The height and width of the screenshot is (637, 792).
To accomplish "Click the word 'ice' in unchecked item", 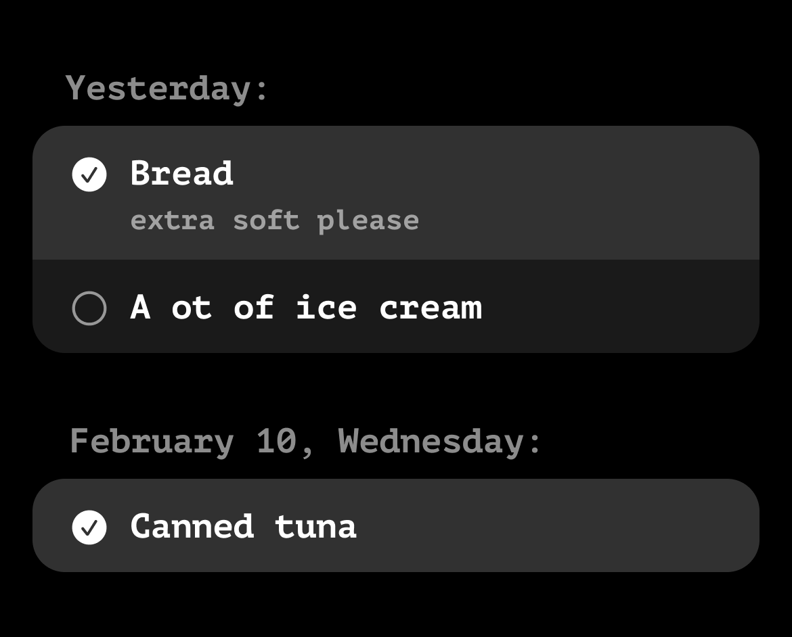I will tap(326, 308).
